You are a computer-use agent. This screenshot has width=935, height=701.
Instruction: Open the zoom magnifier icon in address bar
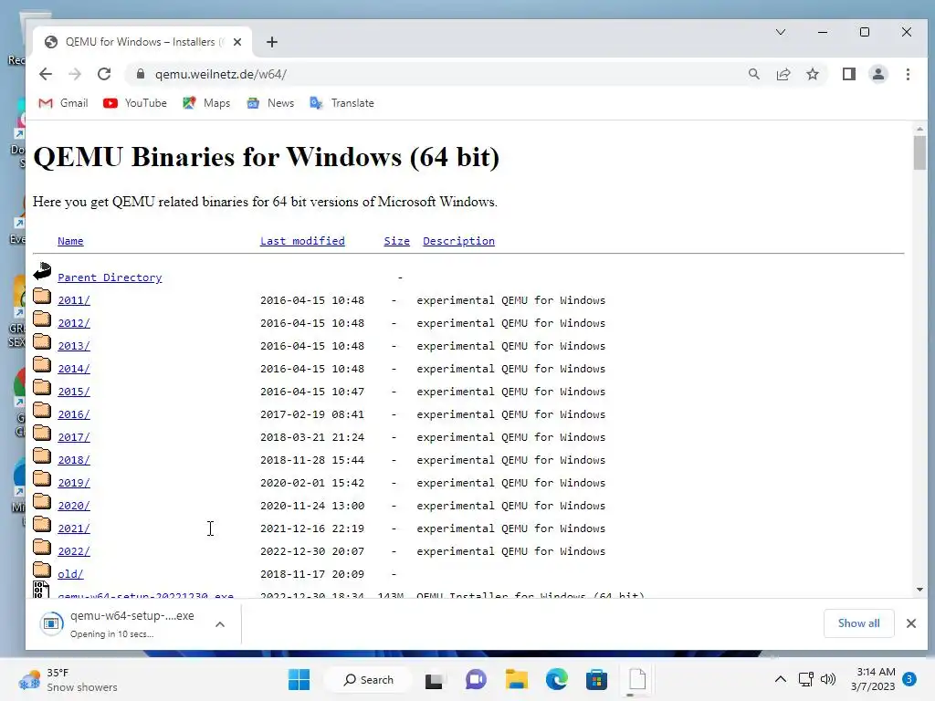pos(753,74)
